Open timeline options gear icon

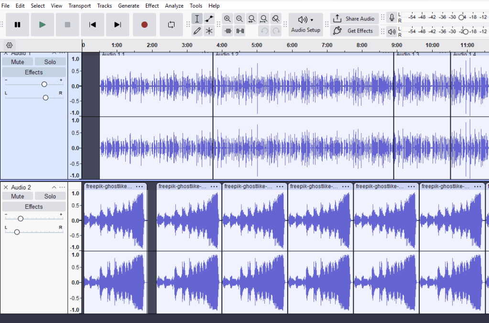point(9,45)
